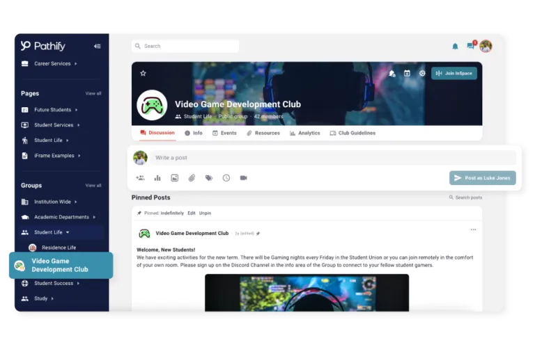Image resolution: width=535 pixels, height=347 pixels.
Task: Click the pin icon beside post timestamp
Action: [x=258, y=233]
